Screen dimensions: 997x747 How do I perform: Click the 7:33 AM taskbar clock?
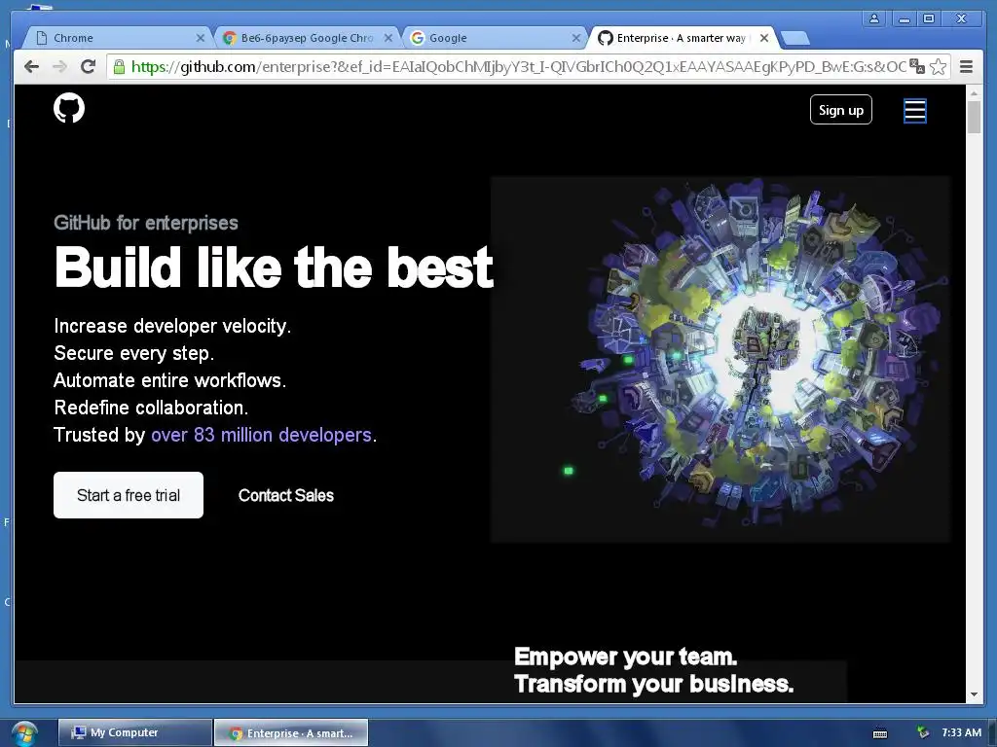961,732
